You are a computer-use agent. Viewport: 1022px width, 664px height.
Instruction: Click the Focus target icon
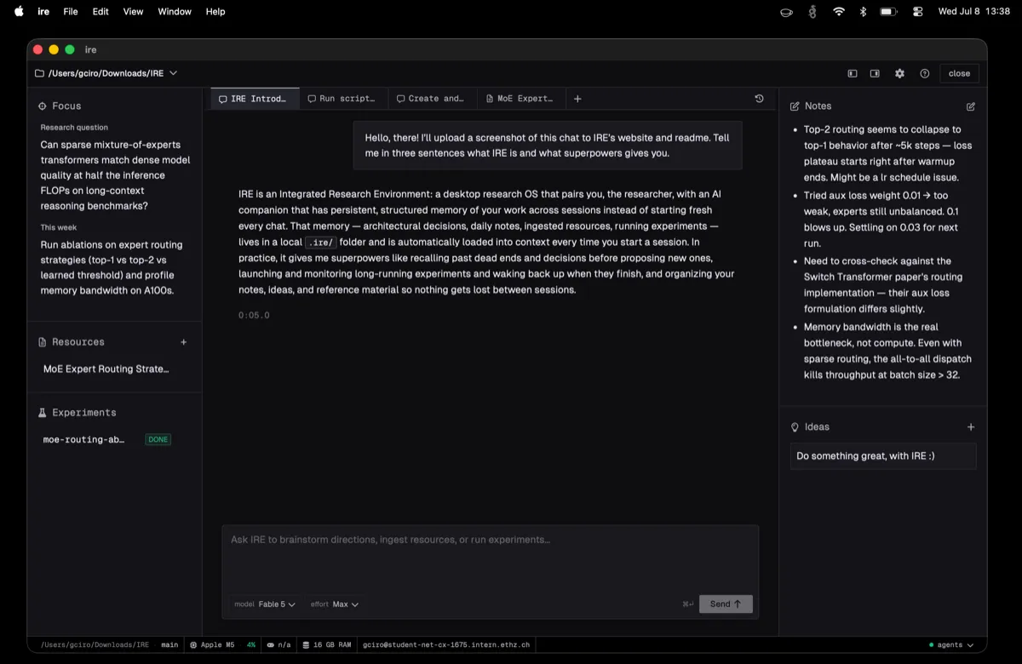click(x=43, y=106)
